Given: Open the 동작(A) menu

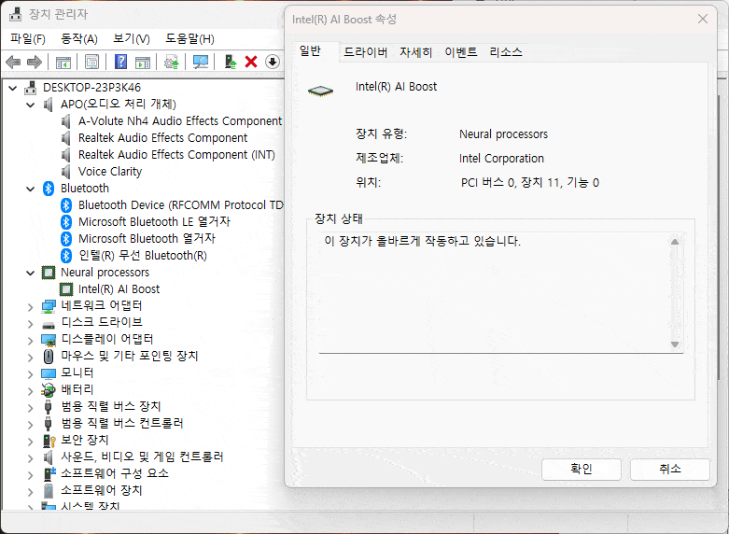Looking at the screenshot, I should pyautogui.click(x=79, y=38).
